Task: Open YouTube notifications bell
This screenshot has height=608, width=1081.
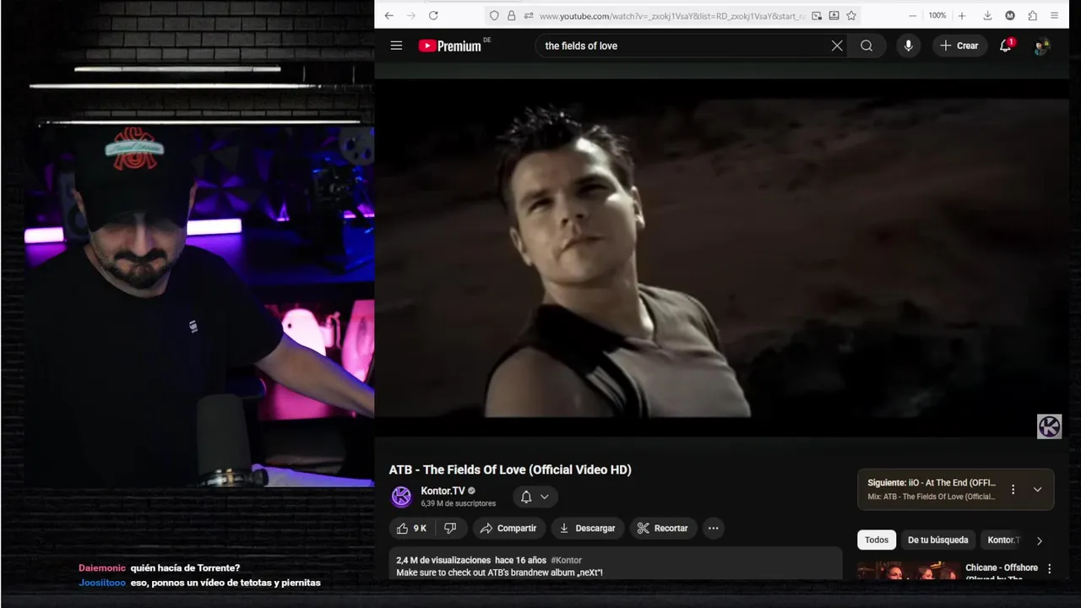Action: point(1005,46)
